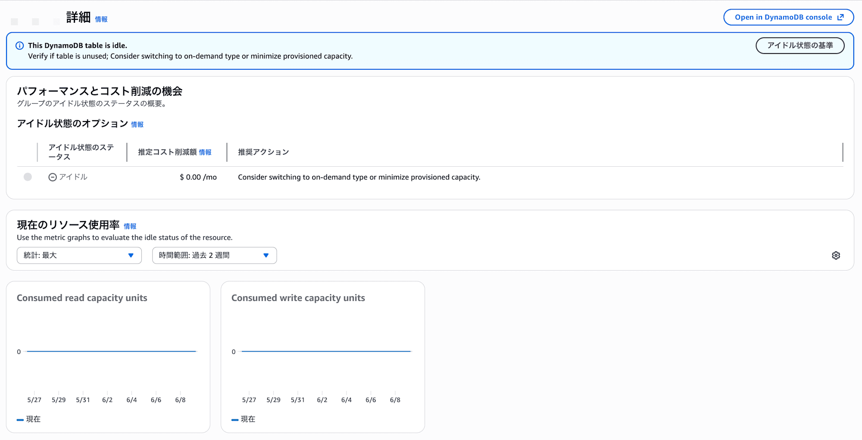The width and height of the screenshot is (862, 440).
Task: Open the resource usage settings gear
Action: click(x=836, y=256)
